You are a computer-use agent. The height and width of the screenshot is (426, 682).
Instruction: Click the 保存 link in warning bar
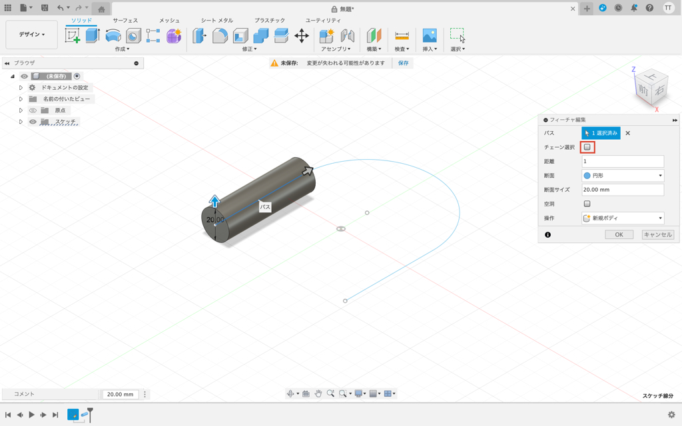[403, 63]
